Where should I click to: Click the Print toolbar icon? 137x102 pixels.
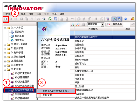43,19
